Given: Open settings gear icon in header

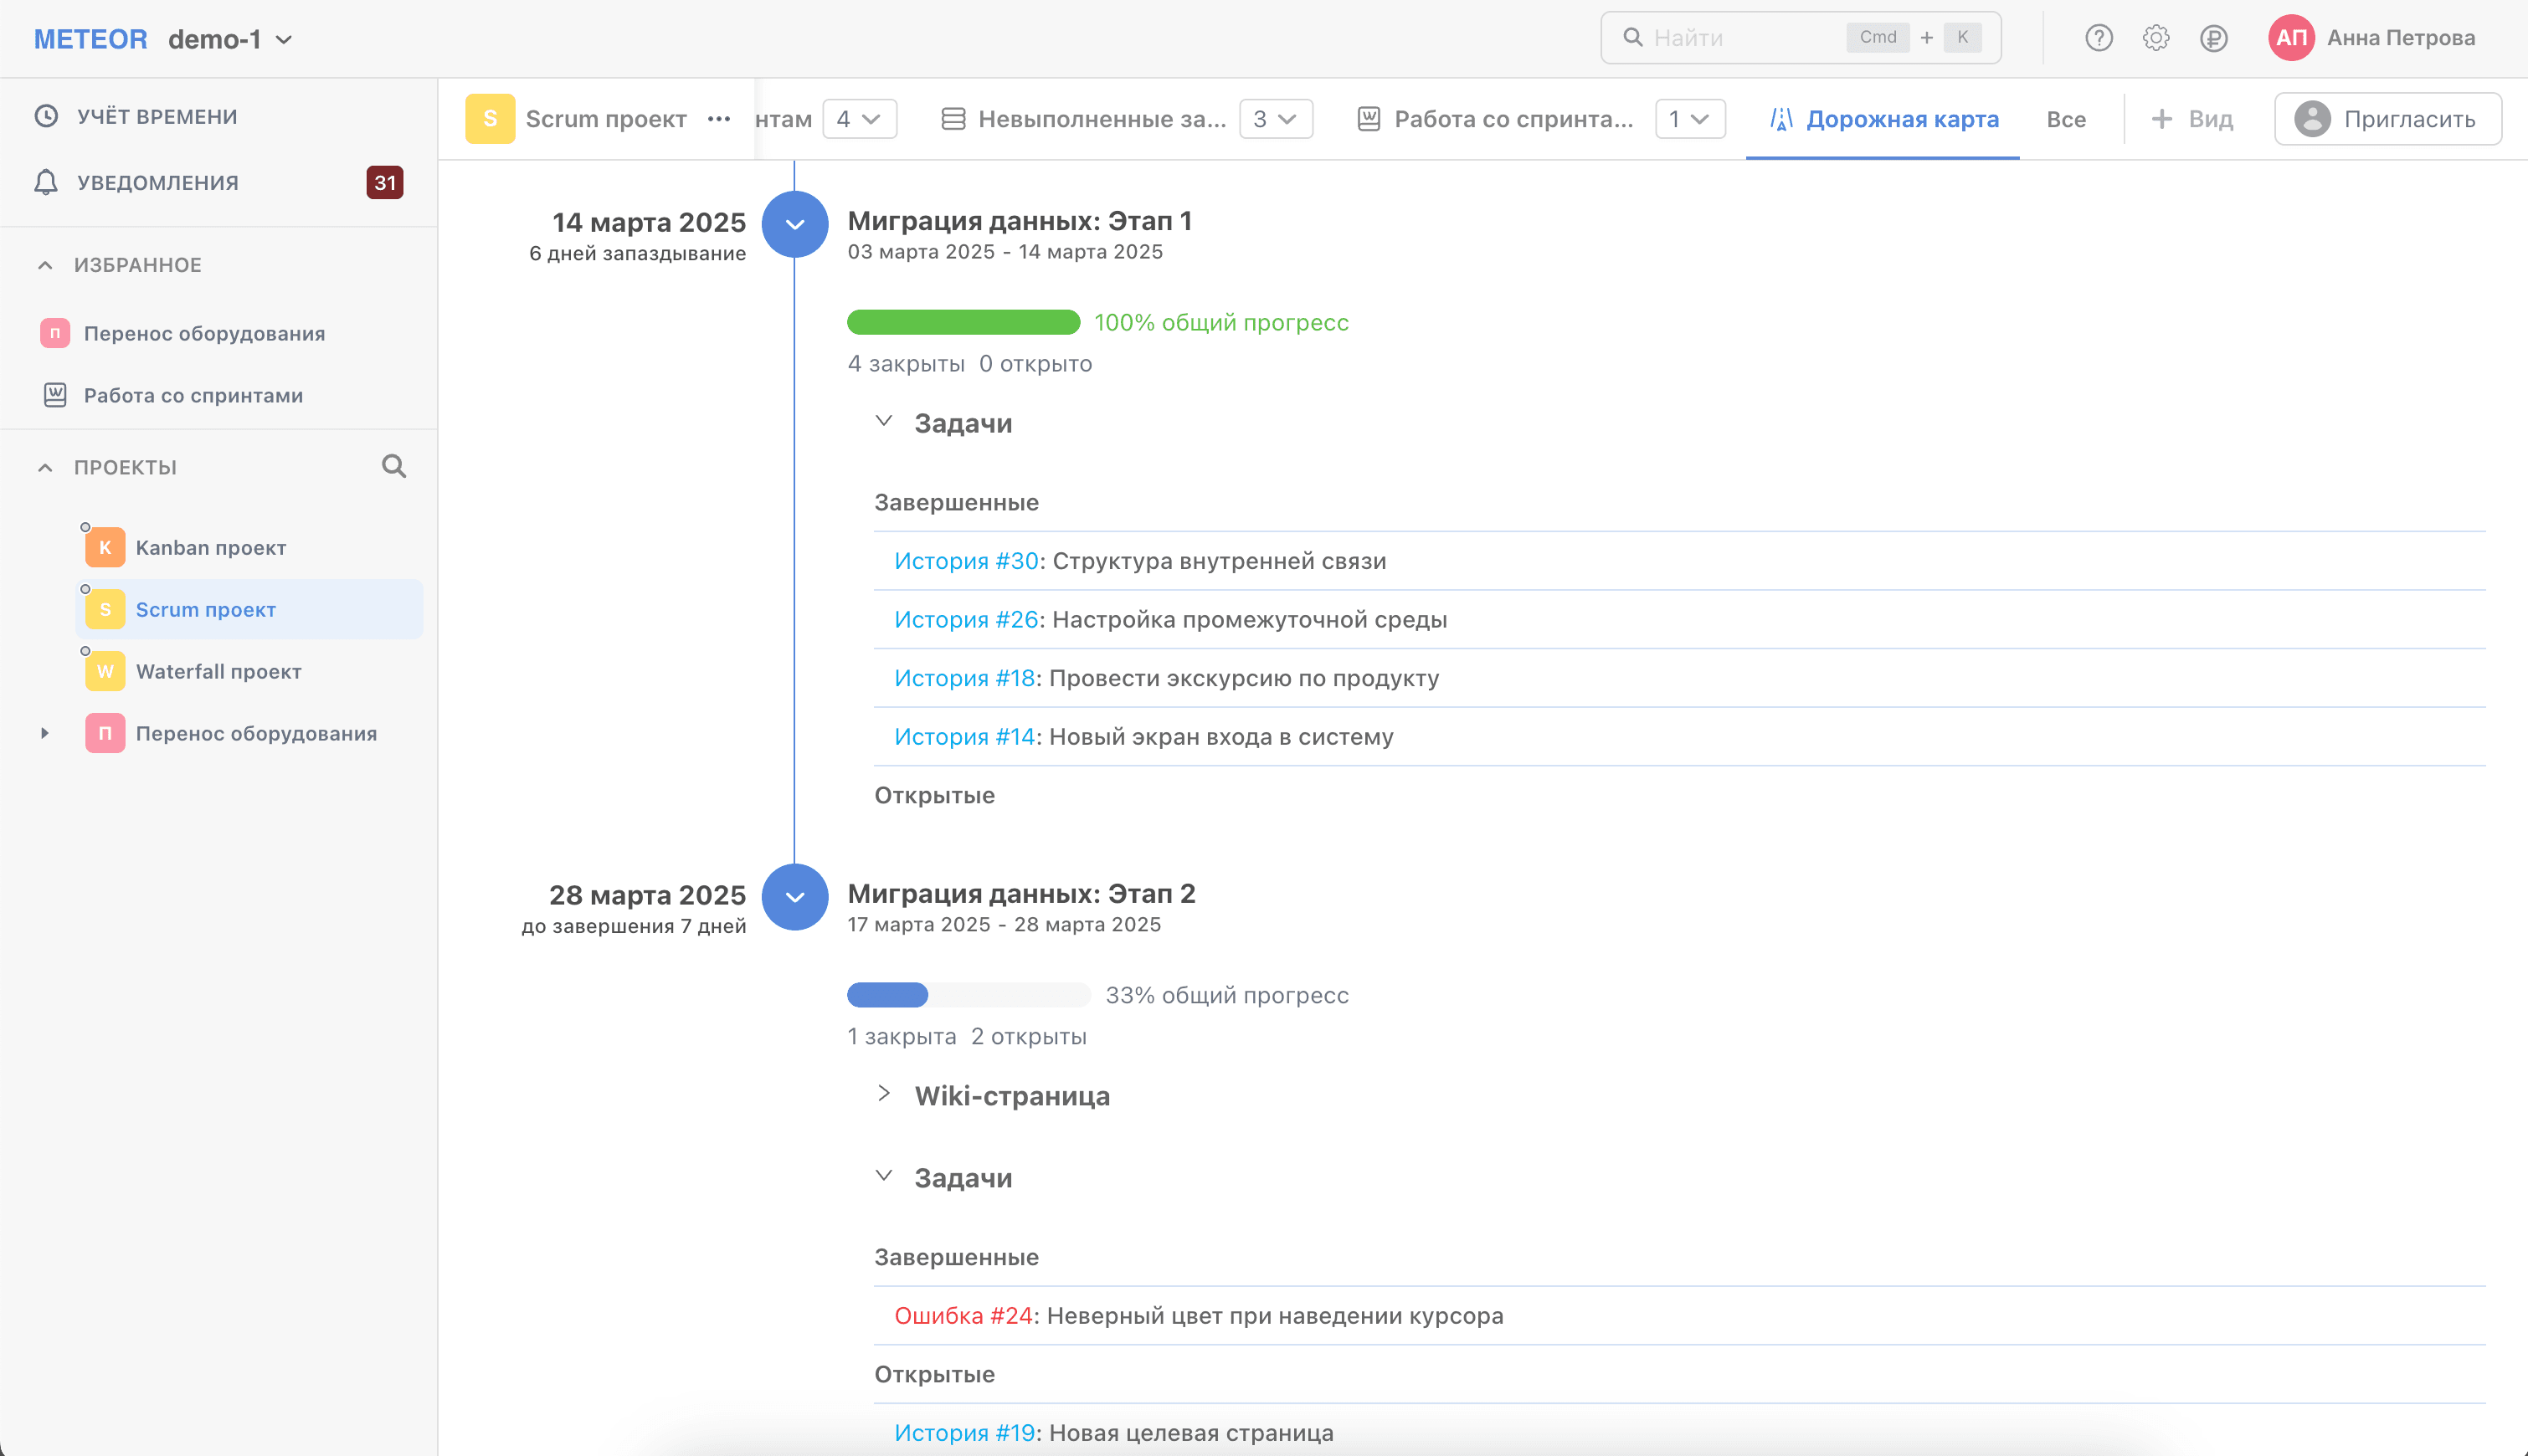Looking at the screenshot, I should pyautogui.click(x=2155, y=38).
